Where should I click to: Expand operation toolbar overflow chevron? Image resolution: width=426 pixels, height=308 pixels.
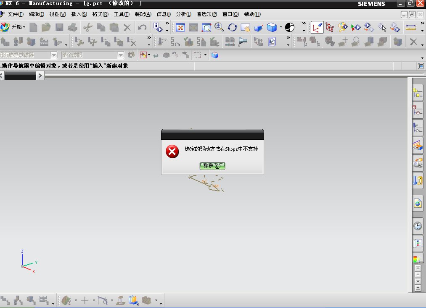pos(288,38)
